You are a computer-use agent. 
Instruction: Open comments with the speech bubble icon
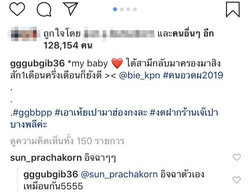click(44, 9)
